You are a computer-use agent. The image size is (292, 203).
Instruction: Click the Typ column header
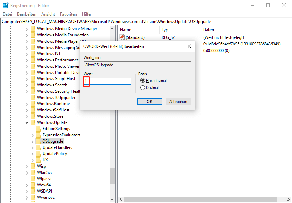(180, 30)
